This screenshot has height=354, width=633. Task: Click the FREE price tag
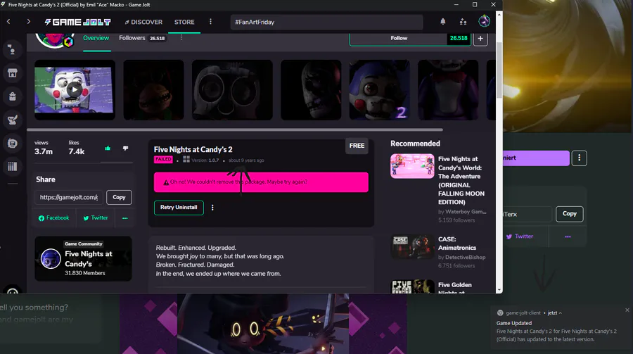tap(357, 146)
